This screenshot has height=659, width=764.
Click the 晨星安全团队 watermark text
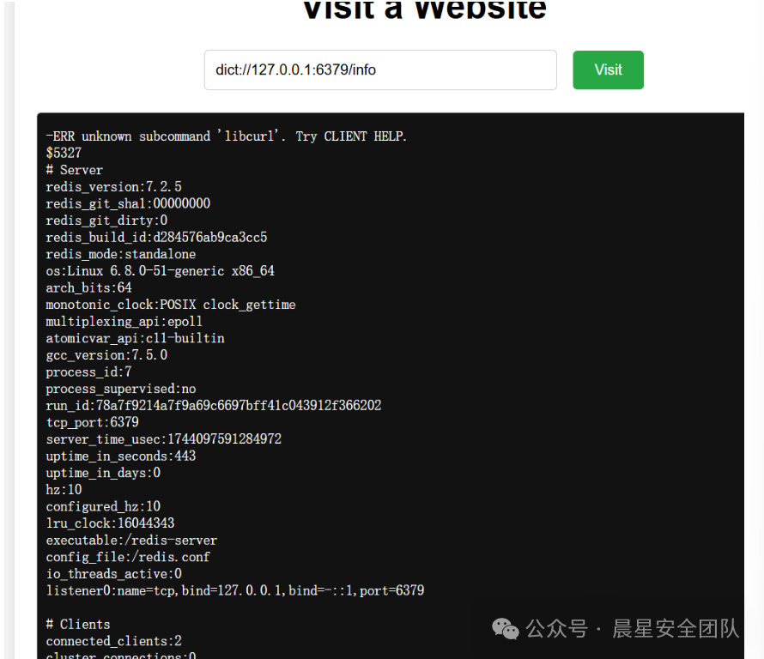coord(675,629)
